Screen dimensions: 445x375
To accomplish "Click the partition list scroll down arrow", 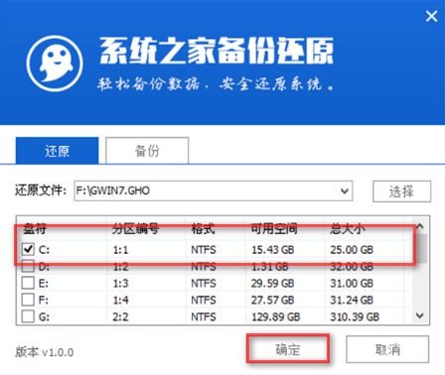I will pyautogui.click(x=420, y=315).
